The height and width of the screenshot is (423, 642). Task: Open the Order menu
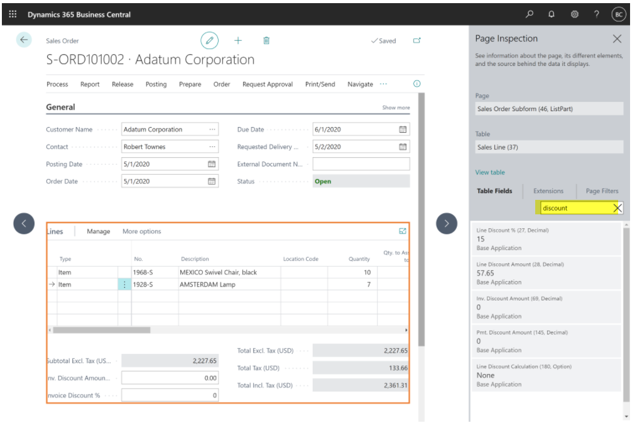pos(222,84)
